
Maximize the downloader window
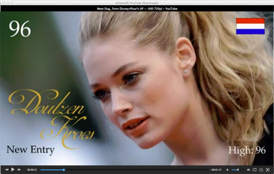(x=12, y=3)
